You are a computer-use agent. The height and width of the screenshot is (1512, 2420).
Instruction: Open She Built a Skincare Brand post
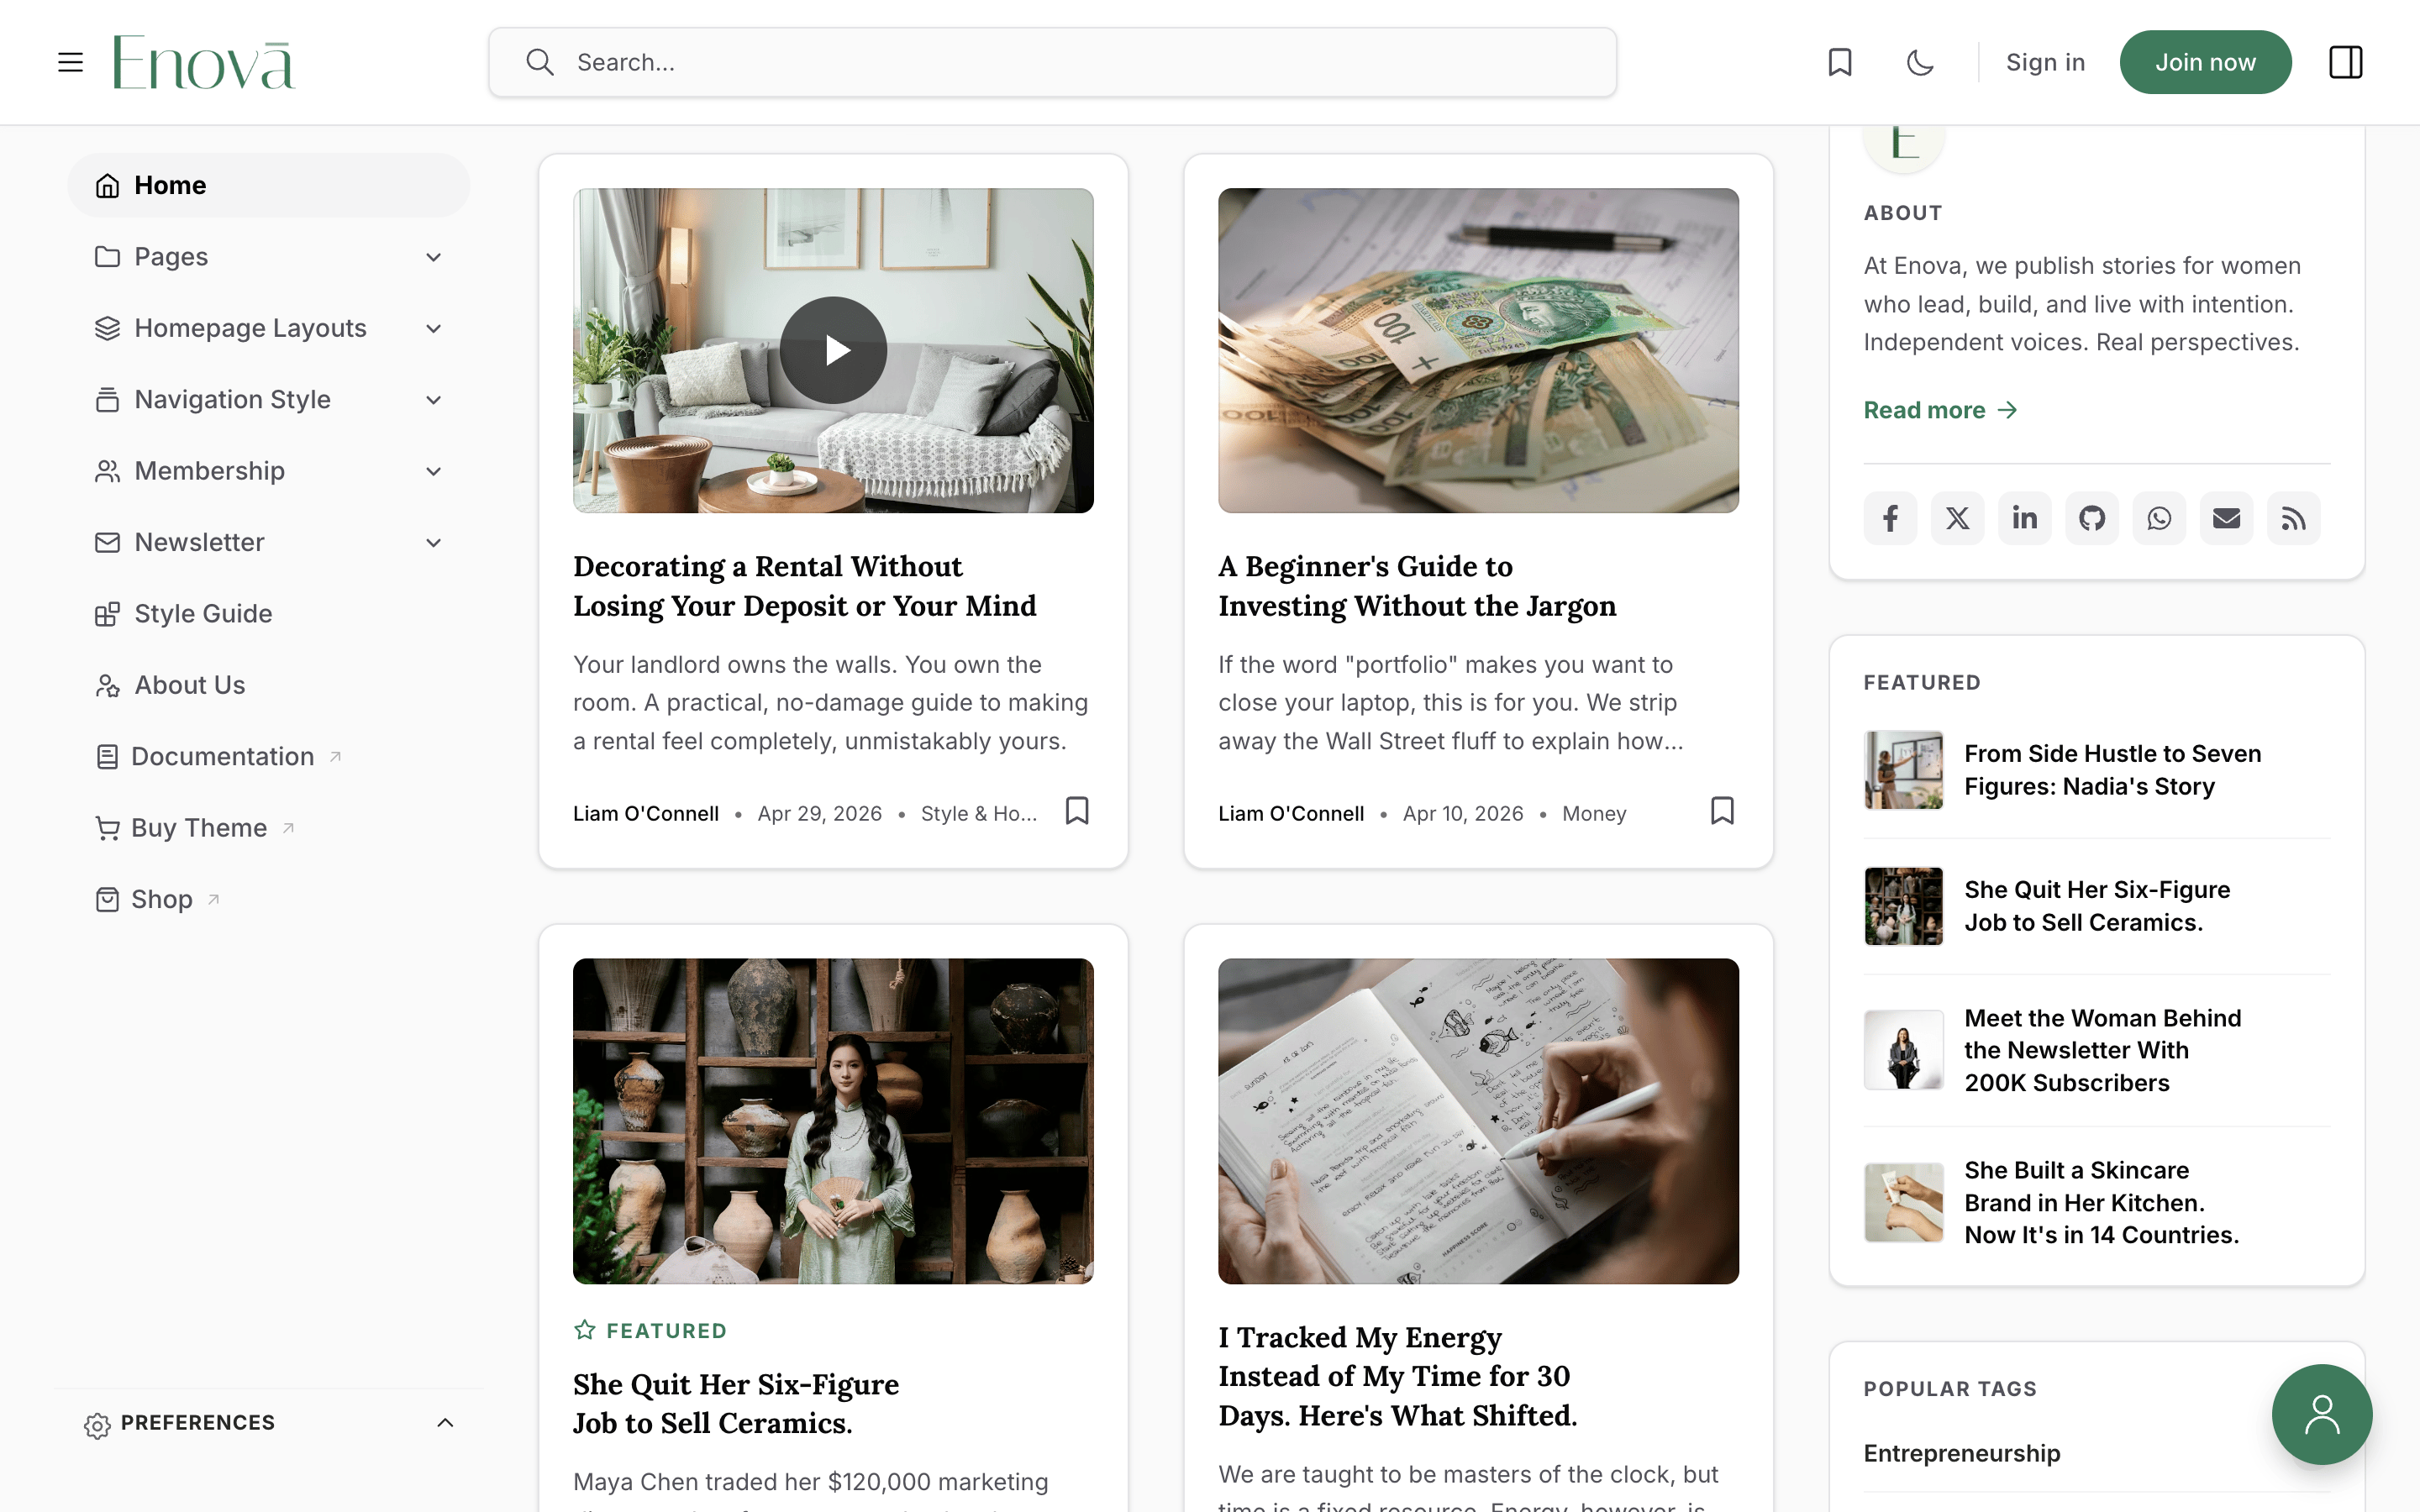[x=2101, y=1202]
